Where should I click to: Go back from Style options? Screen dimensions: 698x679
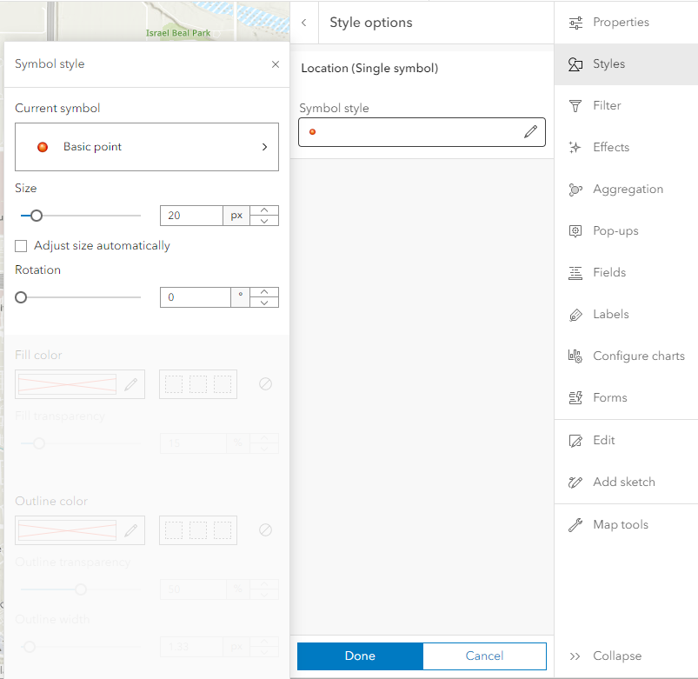click(303, 22)
